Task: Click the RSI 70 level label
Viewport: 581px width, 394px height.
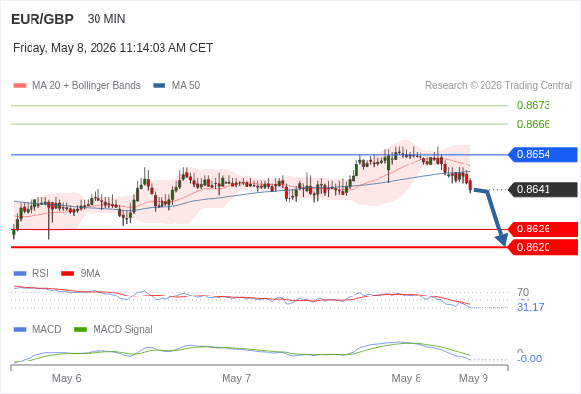Action: [523, 292]
